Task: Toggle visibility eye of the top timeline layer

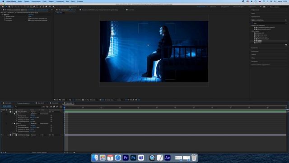Action: [1, 112]
